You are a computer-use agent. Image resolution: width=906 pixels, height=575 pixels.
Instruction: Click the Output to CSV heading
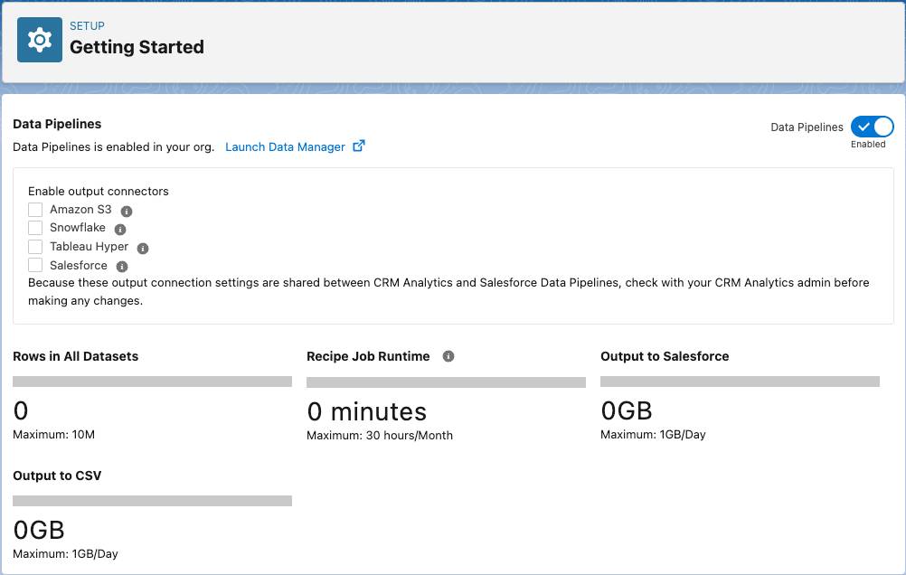click(x=57, y=476)
